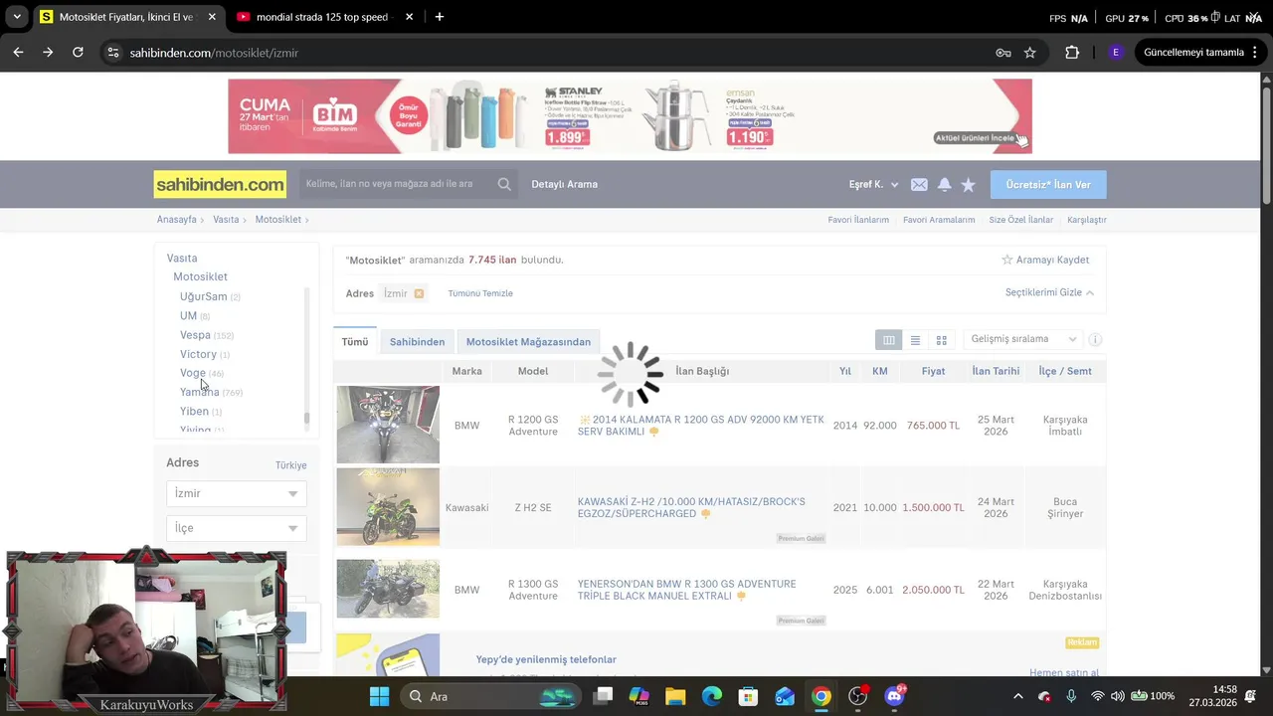This screenshot has width=1273, height=716.
Task: Click the BİM banner advertisement
Action: pyautogui.click(x=630, y=116)
